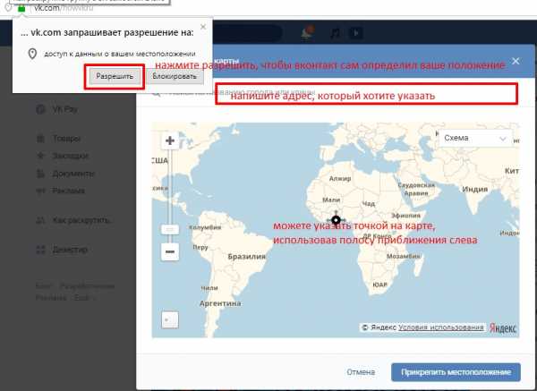Click the Демастер apps grid icon
Image resolution: width=537 pixels, height=391 pixels.
click(40, 250)
